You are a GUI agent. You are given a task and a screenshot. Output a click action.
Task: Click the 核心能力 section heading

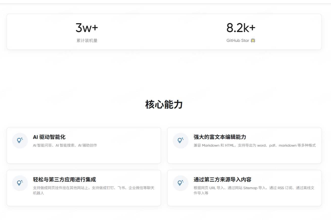tap(164, 104)
